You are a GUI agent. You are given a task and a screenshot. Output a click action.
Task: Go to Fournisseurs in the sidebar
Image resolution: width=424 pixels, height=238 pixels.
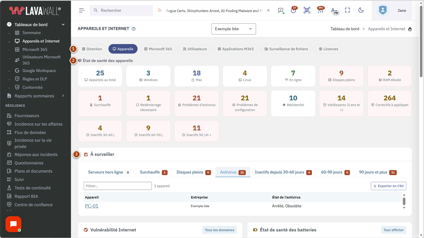coord(27,116)
